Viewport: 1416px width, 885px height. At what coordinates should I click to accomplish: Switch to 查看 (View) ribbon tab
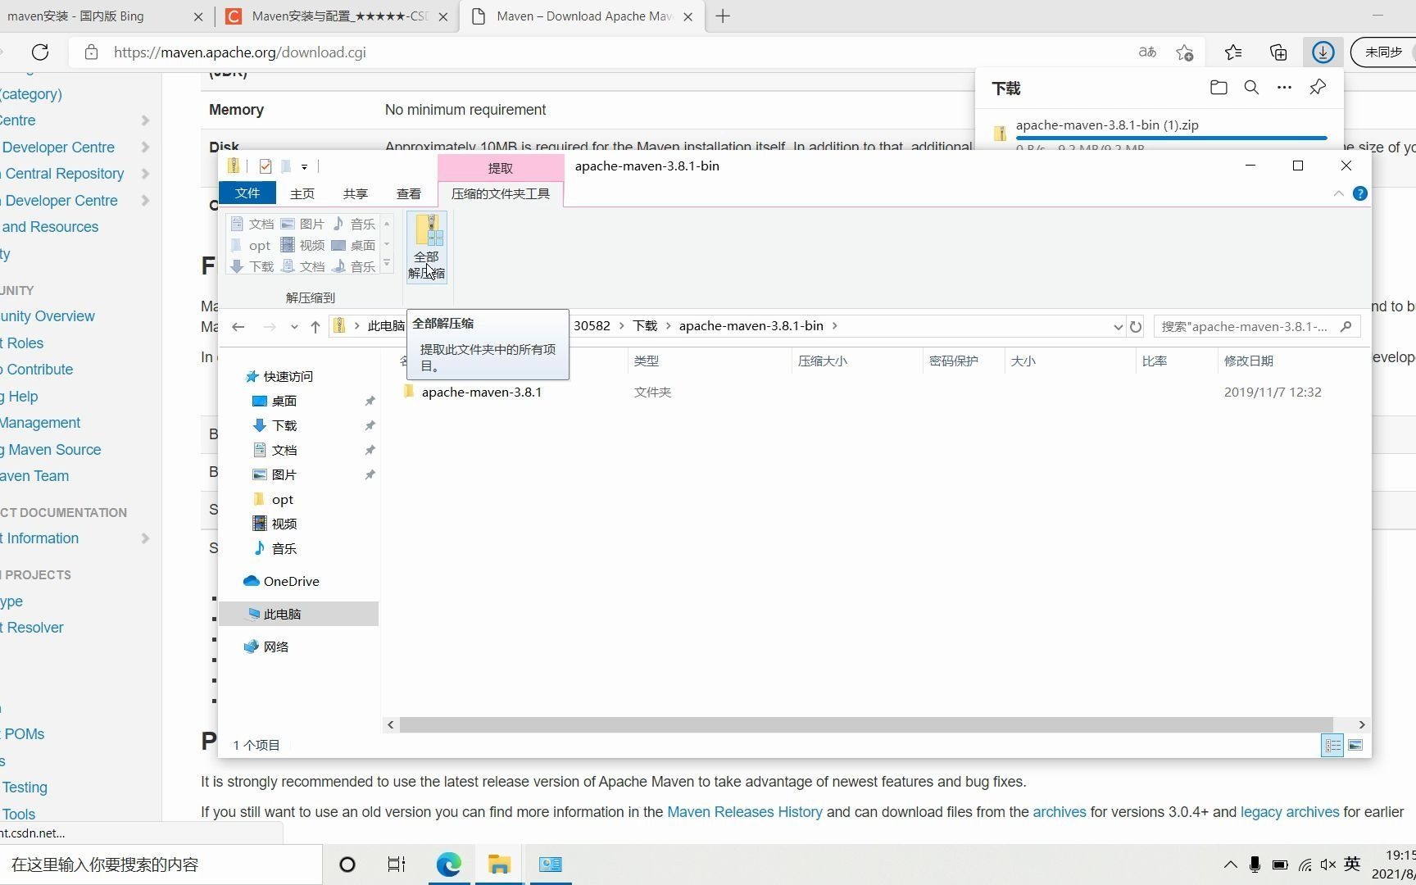[x=408, y=194]
